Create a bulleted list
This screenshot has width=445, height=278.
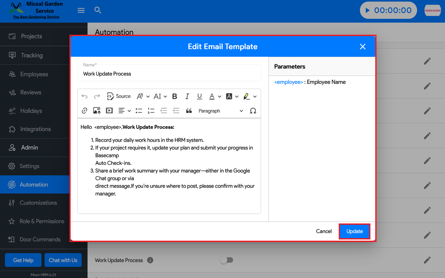click(139, 111)
